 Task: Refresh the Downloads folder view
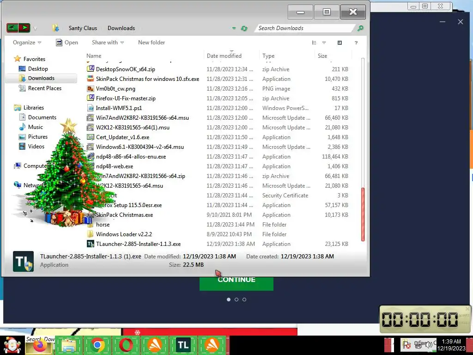click(x=244, y=28)
